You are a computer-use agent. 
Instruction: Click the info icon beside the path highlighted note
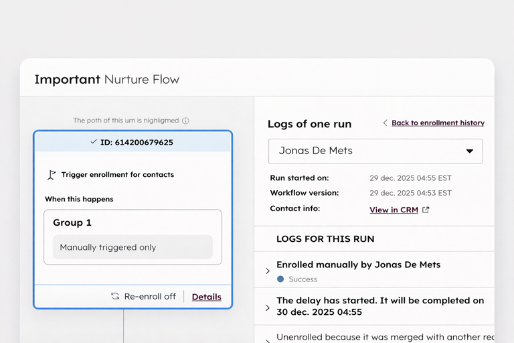[185, 121]
